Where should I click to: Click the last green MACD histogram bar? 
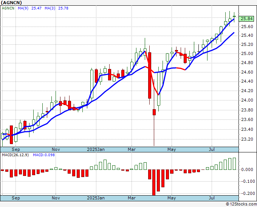tap(234, 164)
